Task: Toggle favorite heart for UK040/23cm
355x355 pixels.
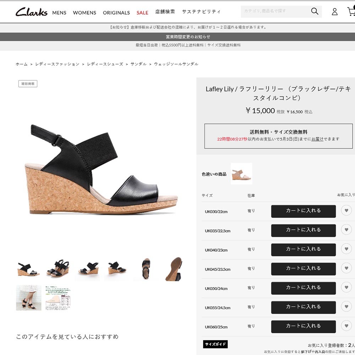Action: click(346, 249)
